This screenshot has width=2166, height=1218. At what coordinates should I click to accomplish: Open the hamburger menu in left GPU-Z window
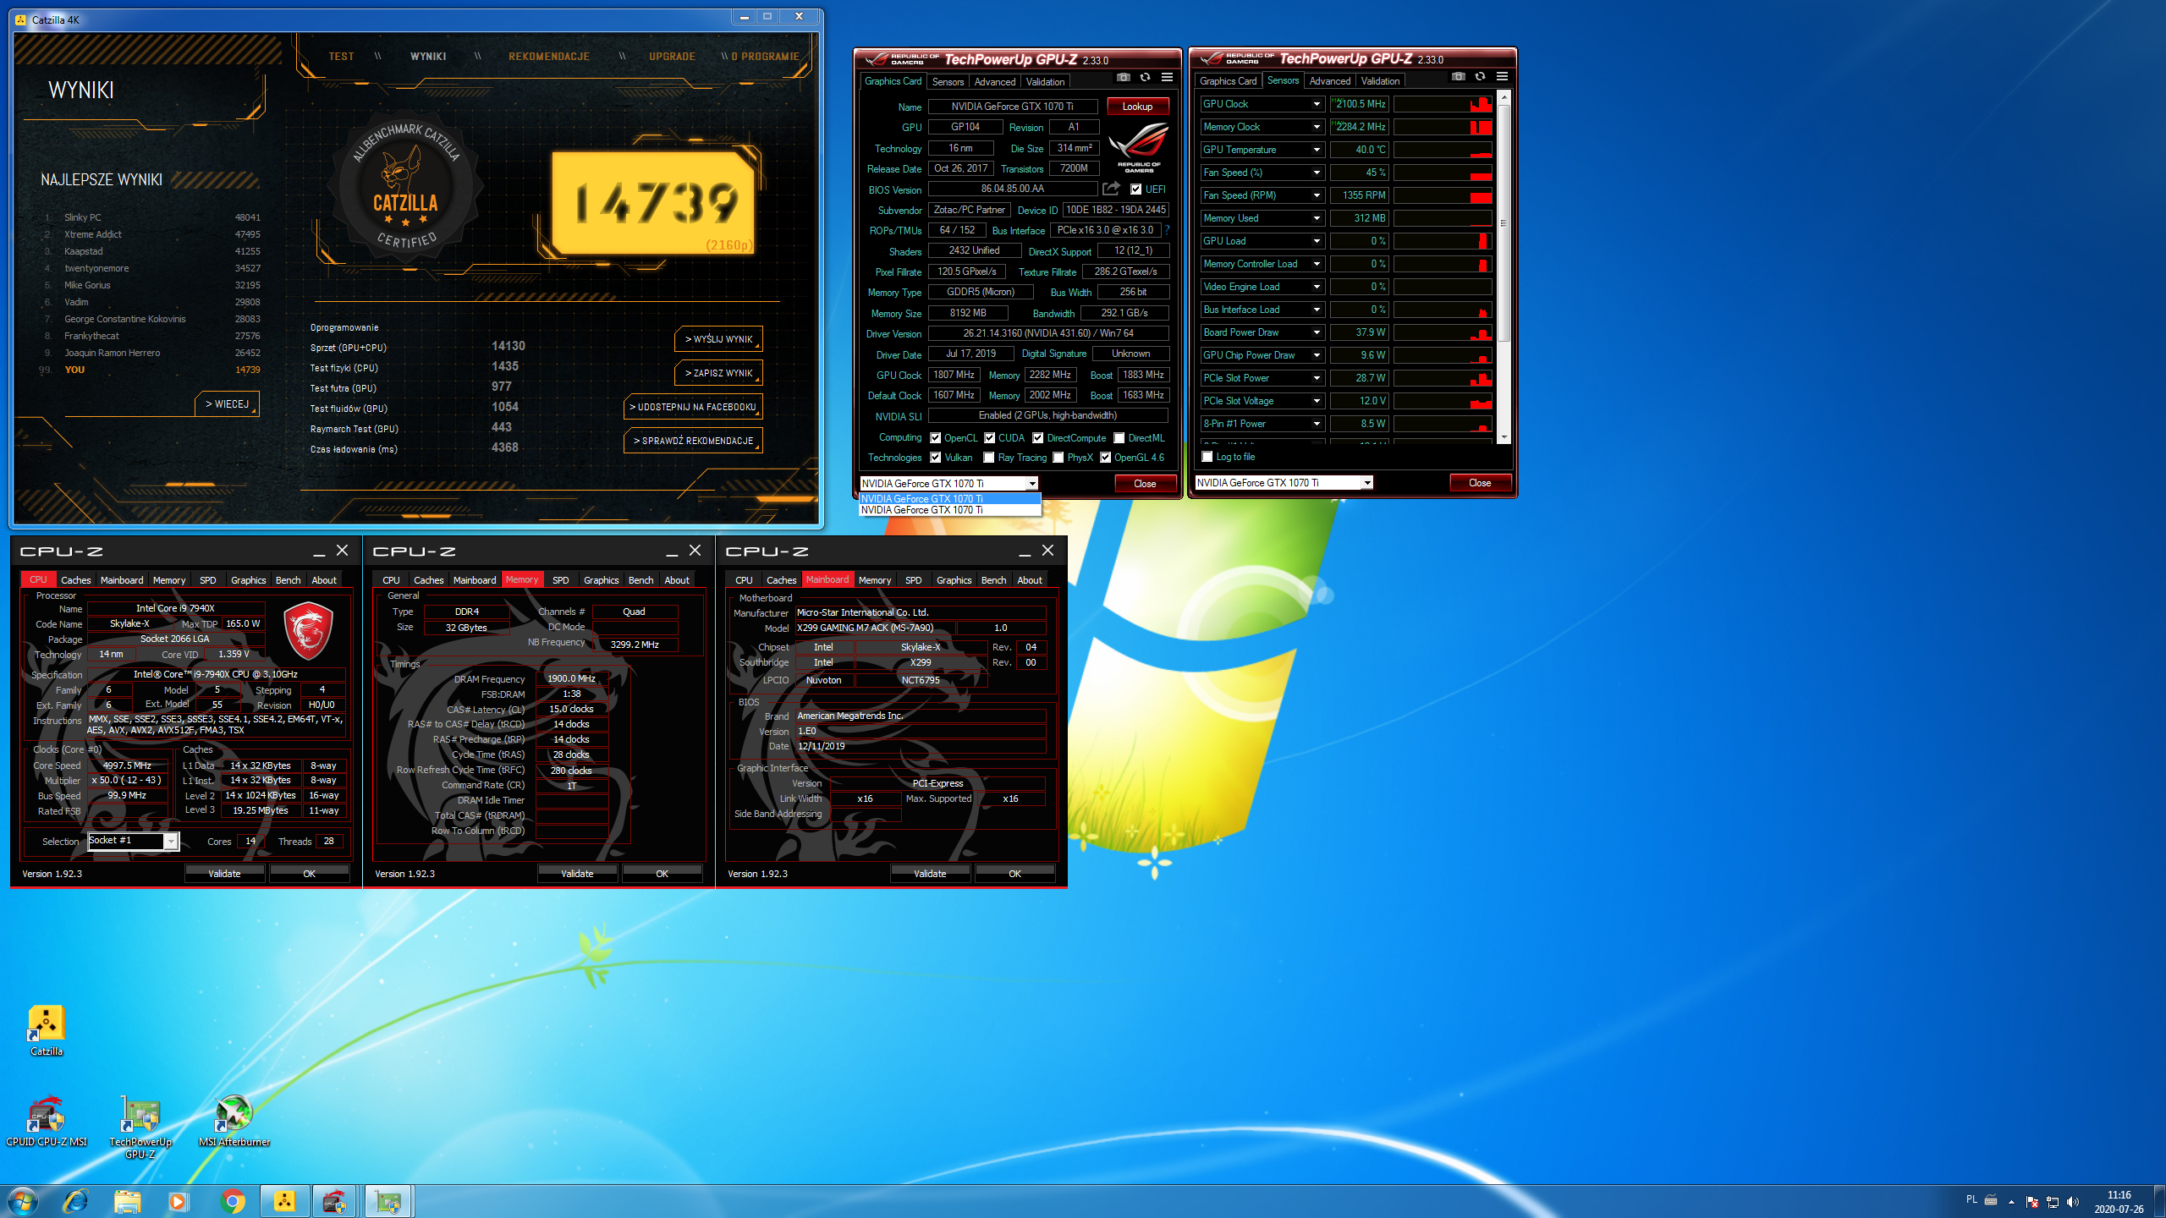click(x=1167, y=77)
